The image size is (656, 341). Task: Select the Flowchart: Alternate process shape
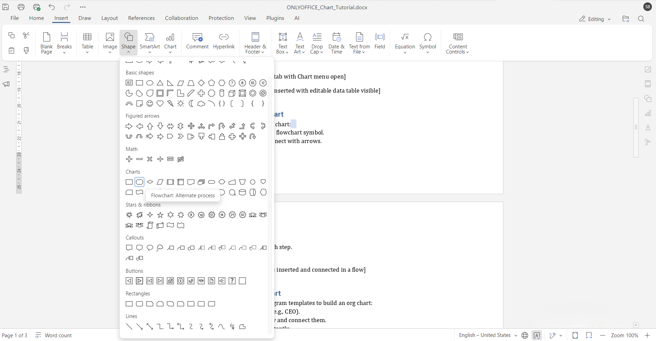139,182
